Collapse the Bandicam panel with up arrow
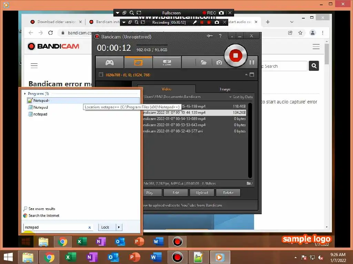The height and width of the screenshot is (264, 353). 246,75
